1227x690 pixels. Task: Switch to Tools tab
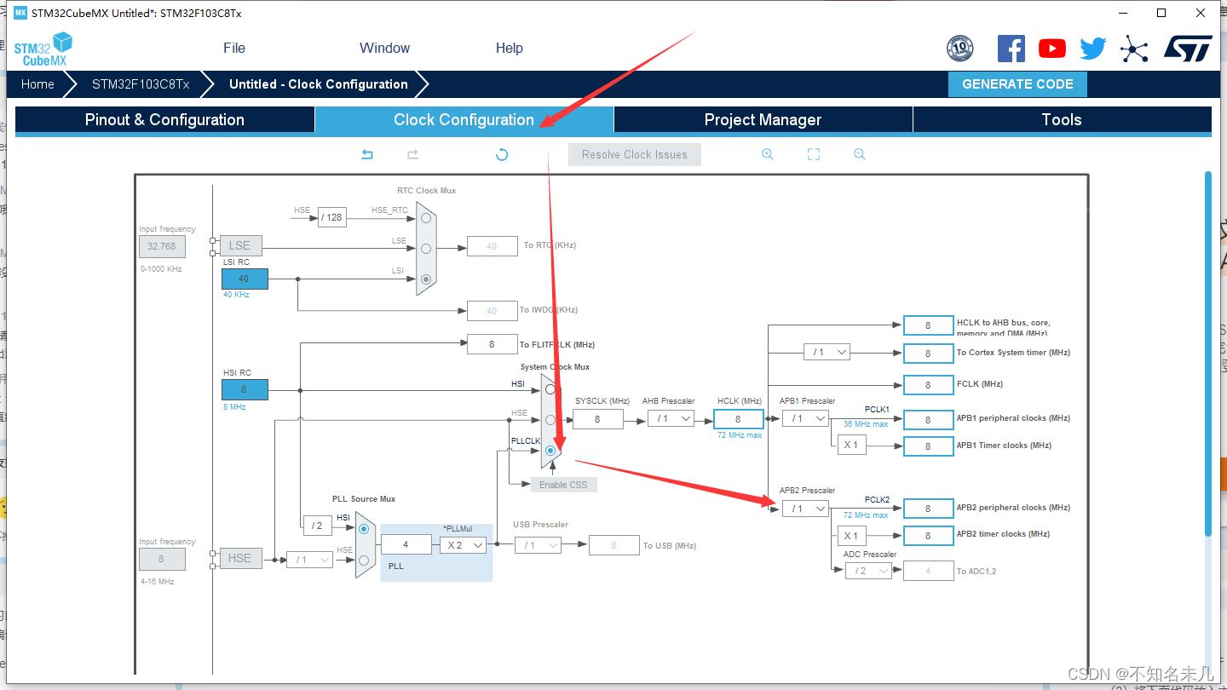(1062, 120)
